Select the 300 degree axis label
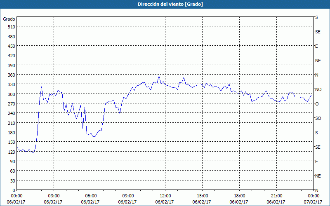The image size is (330, 206). click(x=12, y=94)
